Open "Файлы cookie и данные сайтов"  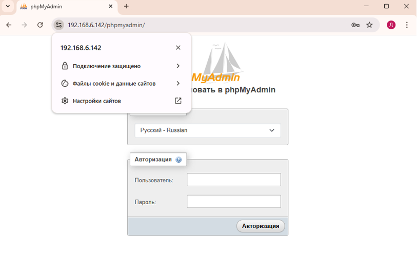pos(121,84)
